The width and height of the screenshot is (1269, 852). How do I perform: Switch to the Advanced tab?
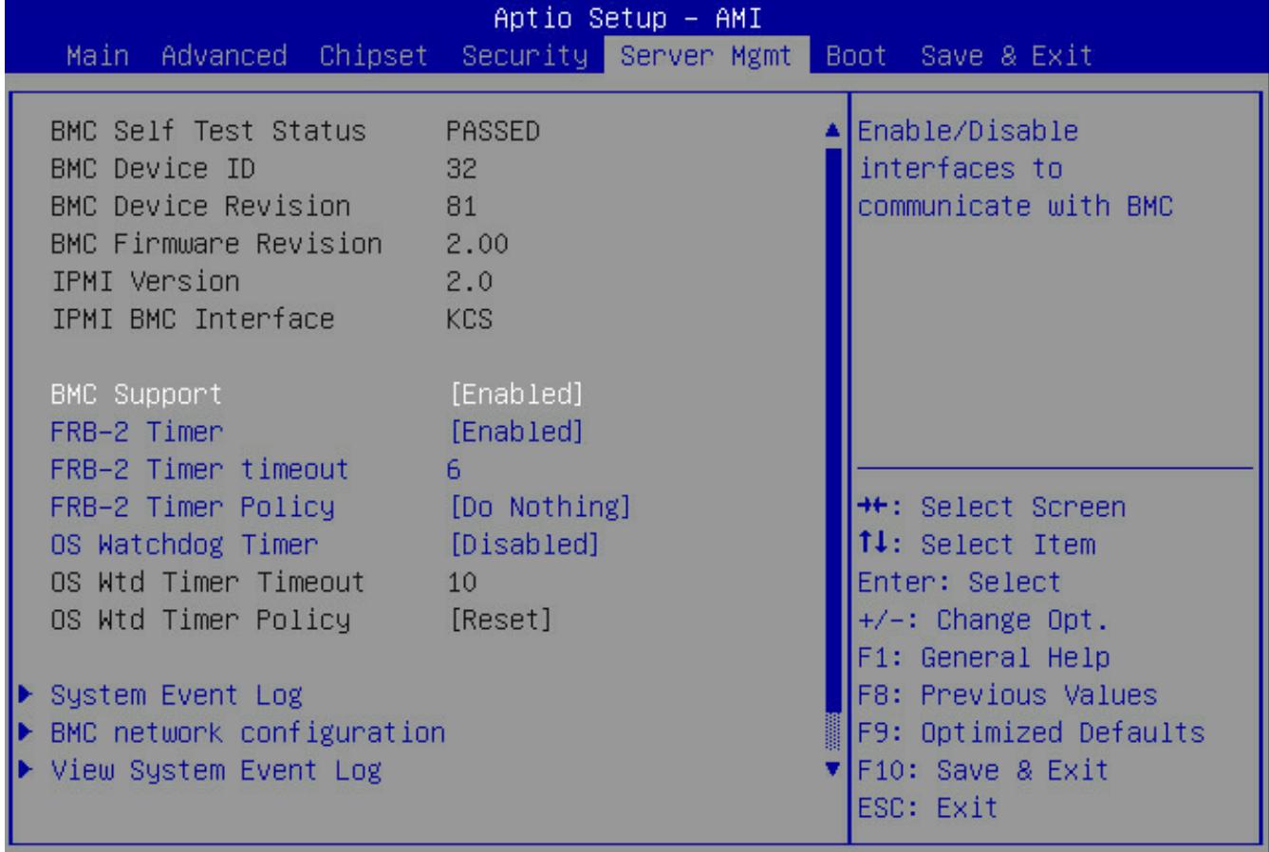tap(224, 56)
